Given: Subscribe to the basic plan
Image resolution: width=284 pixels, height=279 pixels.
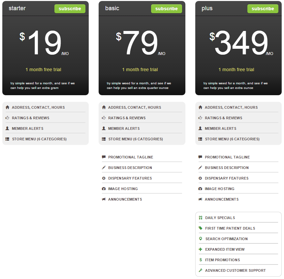Looking at the screenshot, I should [166, 9].
